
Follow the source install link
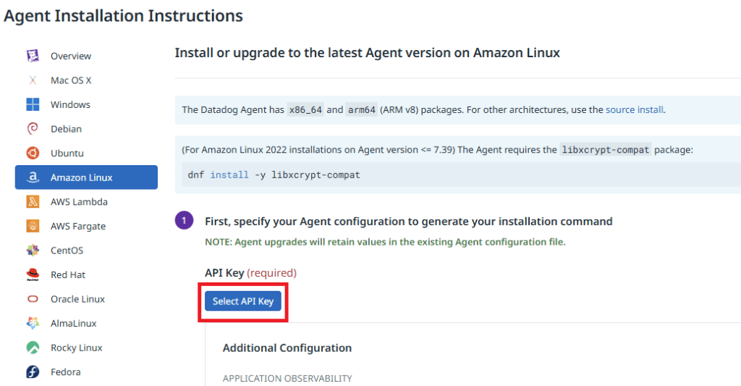(x=635, y=110)
